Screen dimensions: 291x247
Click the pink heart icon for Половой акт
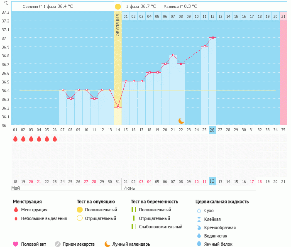[x=16, y=244]
